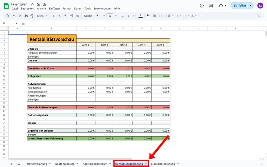Add a new sheet with plus icon
The height and width of the screenshot is (167, 267).
[x=11, y=164]
